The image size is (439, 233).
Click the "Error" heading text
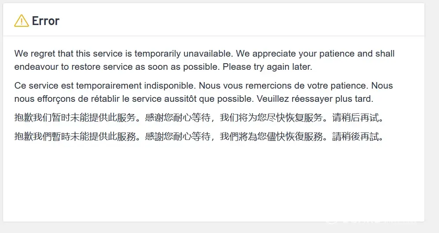[x=46, y=21]
